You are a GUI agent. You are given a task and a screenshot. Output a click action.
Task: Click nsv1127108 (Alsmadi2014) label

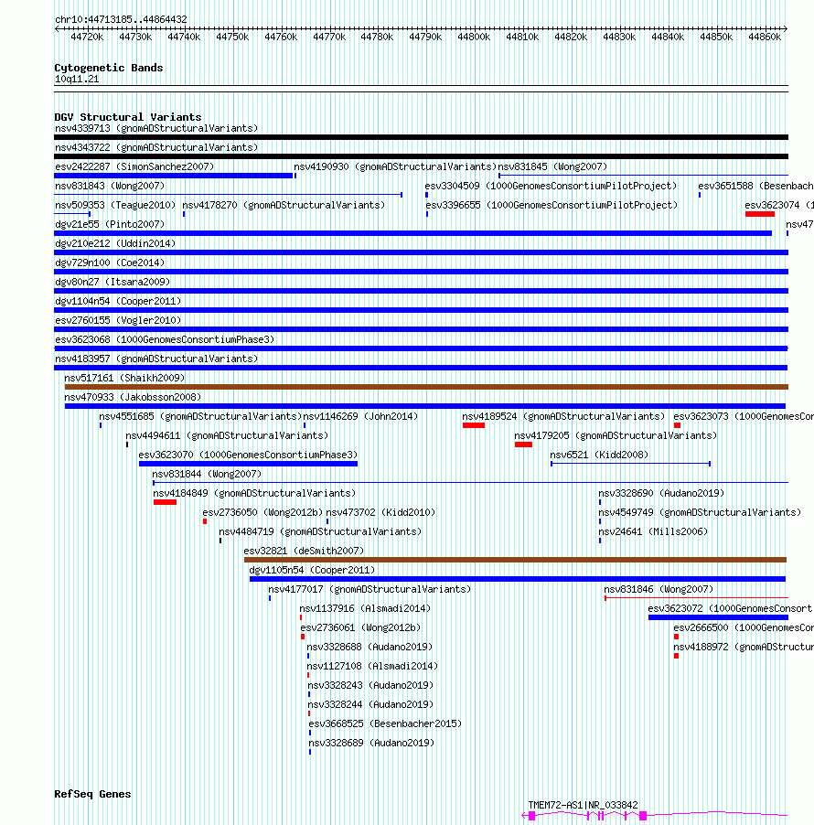pyautogui.click(x=372, y=666)
